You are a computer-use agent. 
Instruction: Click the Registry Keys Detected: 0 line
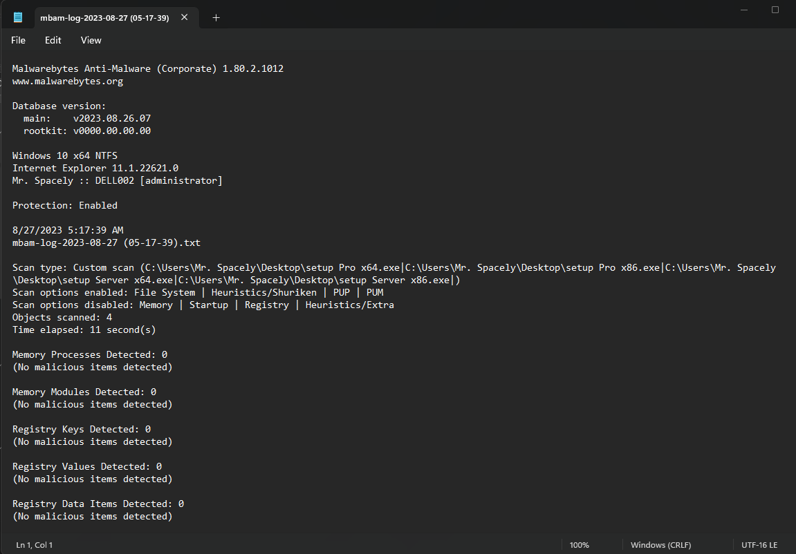point(81,429)
